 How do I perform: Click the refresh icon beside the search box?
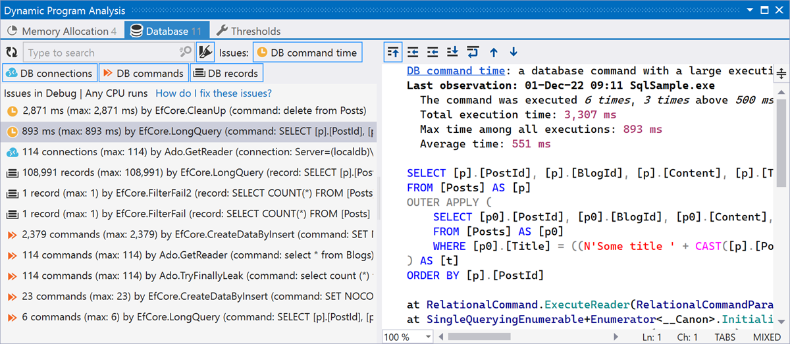click(11, 53)
